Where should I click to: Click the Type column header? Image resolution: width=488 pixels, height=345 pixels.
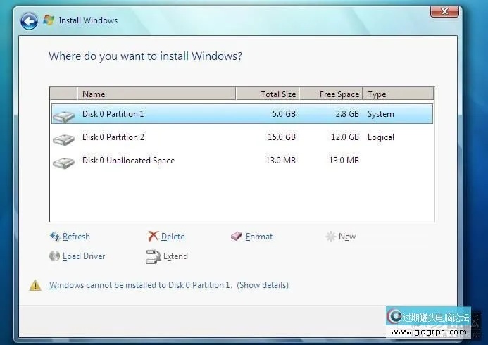[x=398, y=94]
